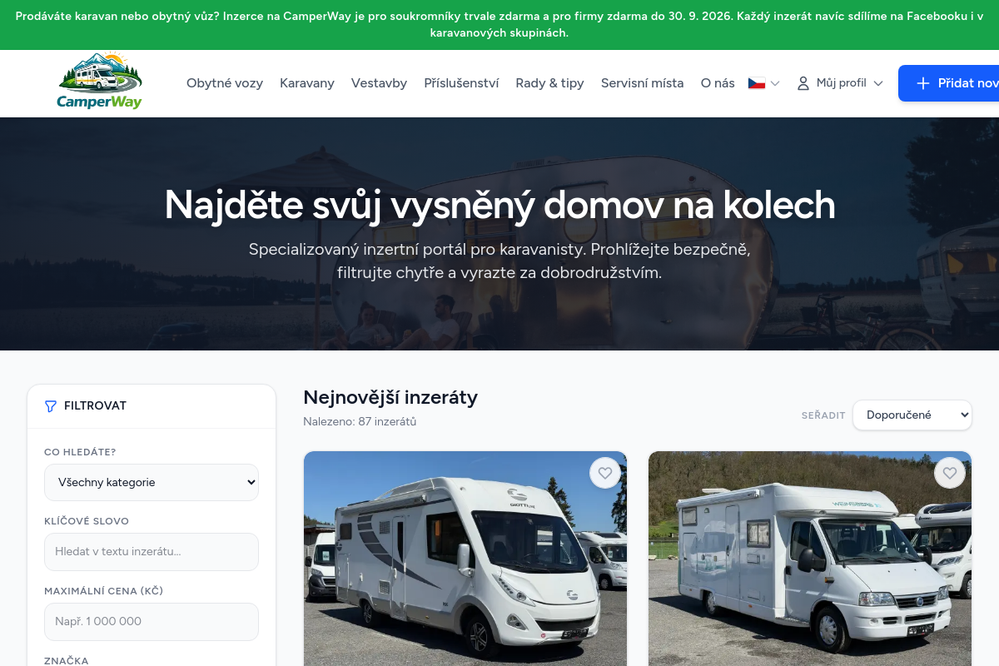
Task: Click the ZNAČKA filter label
Action: pyautogui.click(x=67, y=661)
